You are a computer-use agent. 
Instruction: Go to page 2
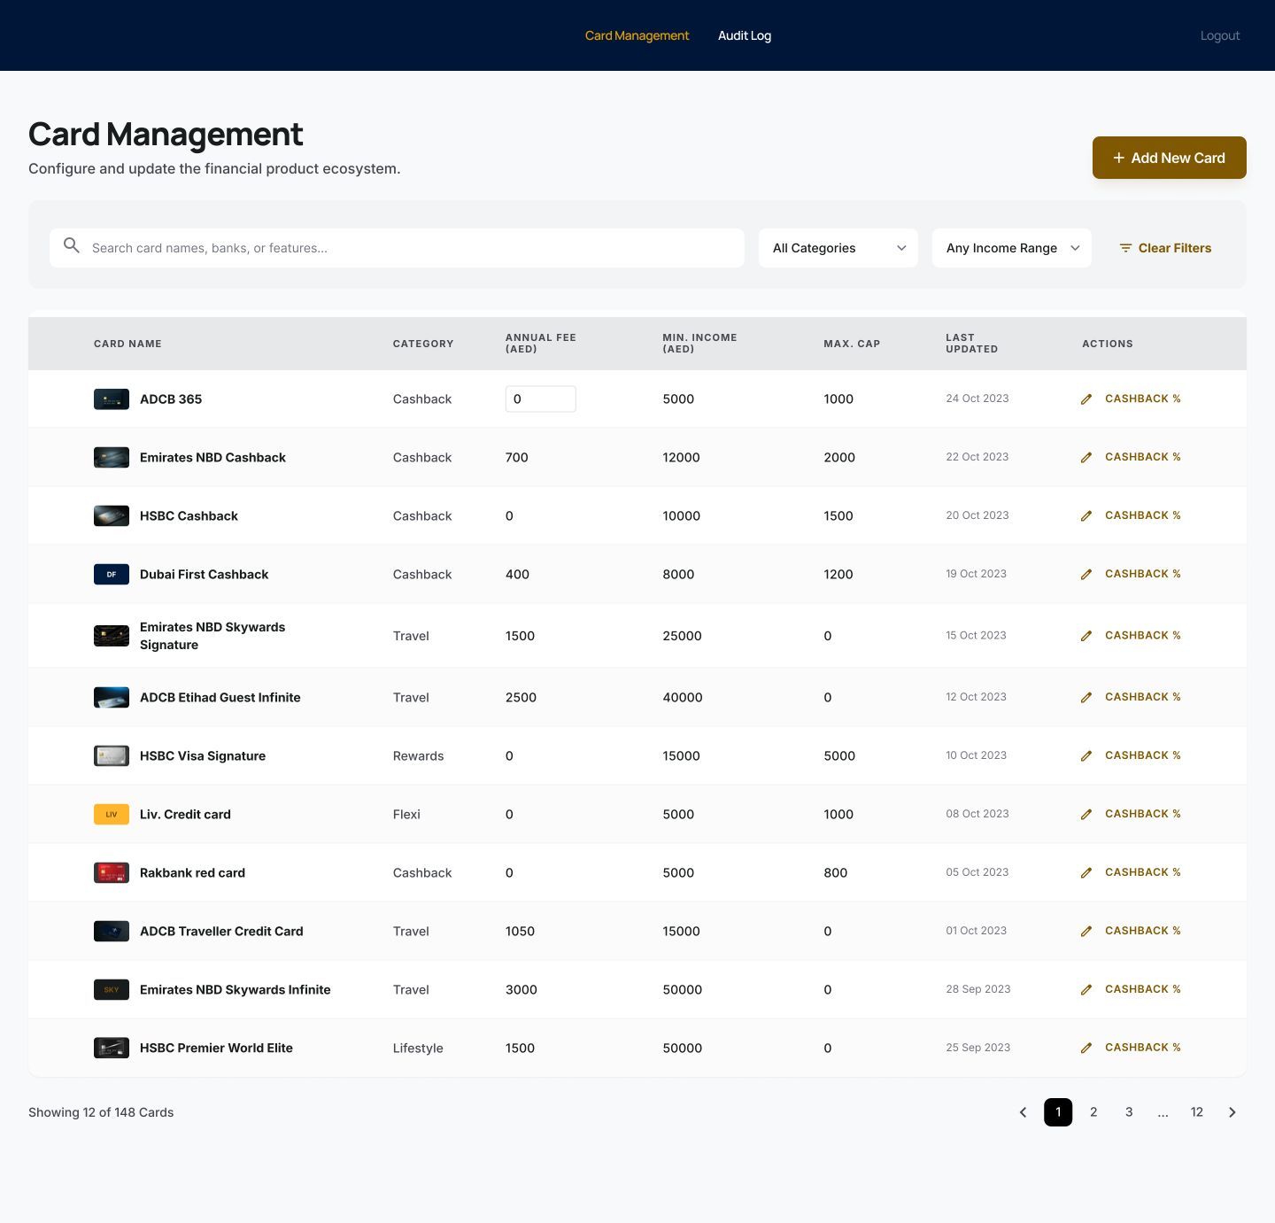coord(1093,1112)
